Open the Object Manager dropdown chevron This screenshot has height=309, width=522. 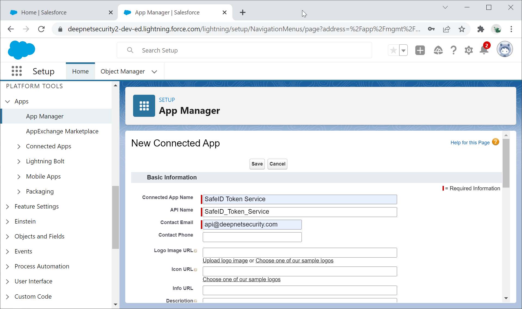(x=154, y=72)
